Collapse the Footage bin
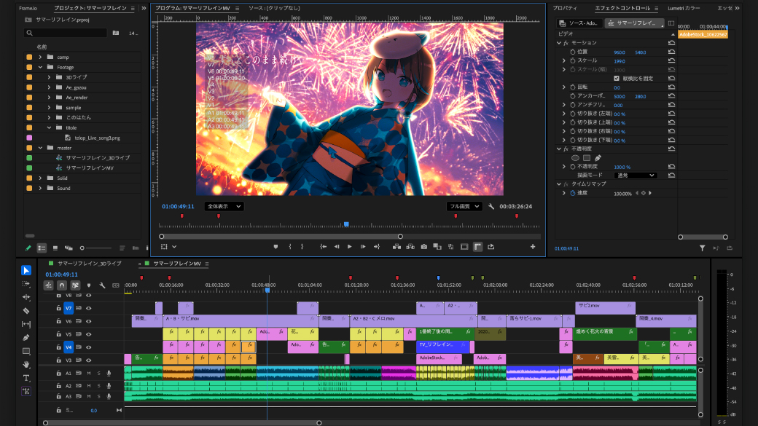This screenshot has height=426, width=758. coord(41,67)
